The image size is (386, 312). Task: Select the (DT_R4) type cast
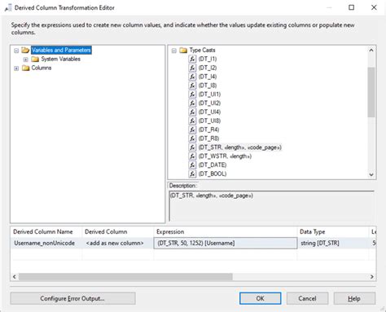208,130
